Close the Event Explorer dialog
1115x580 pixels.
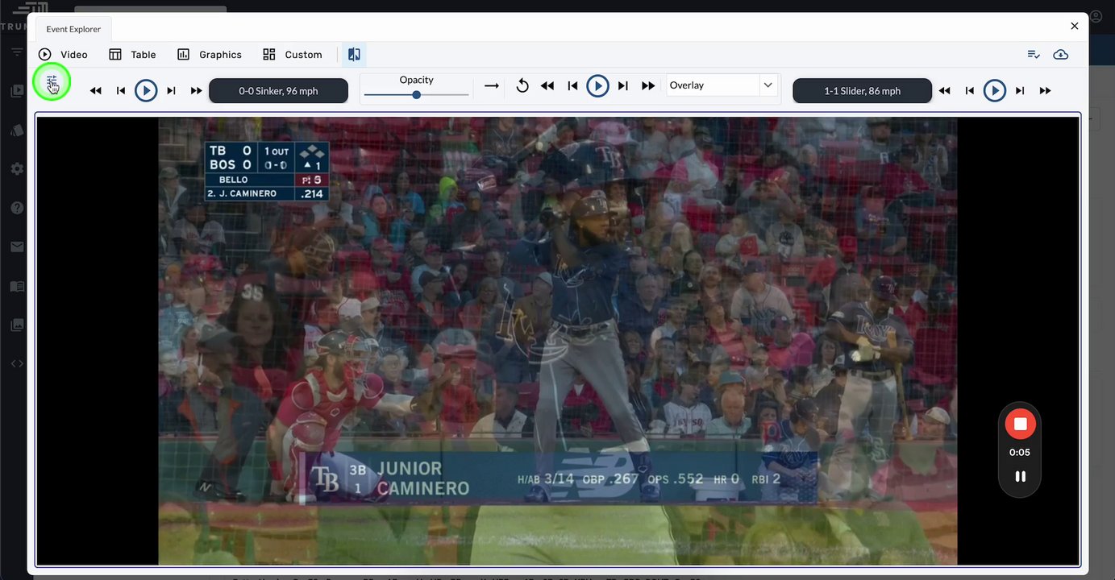tap(1075, 26)
